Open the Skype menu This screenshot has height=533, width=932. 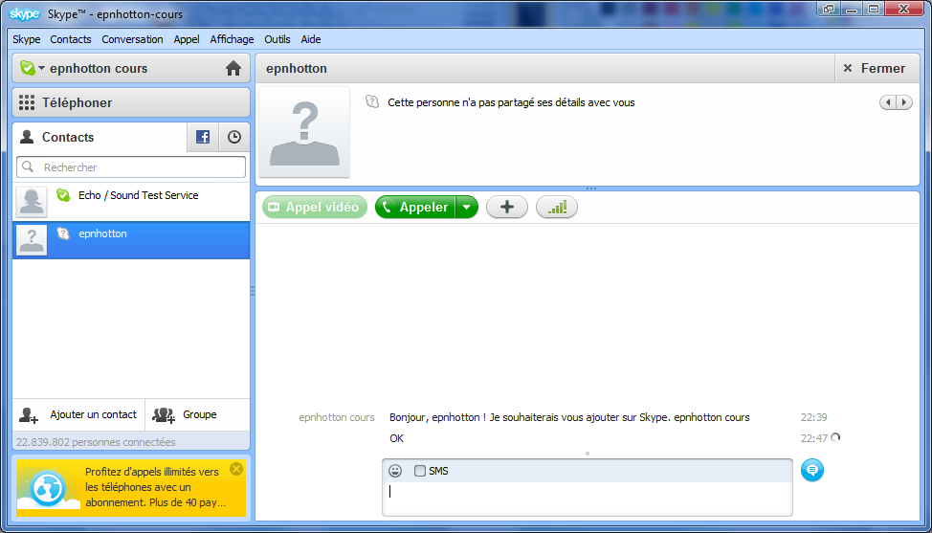pyautogui.click(x=27, y=39)
